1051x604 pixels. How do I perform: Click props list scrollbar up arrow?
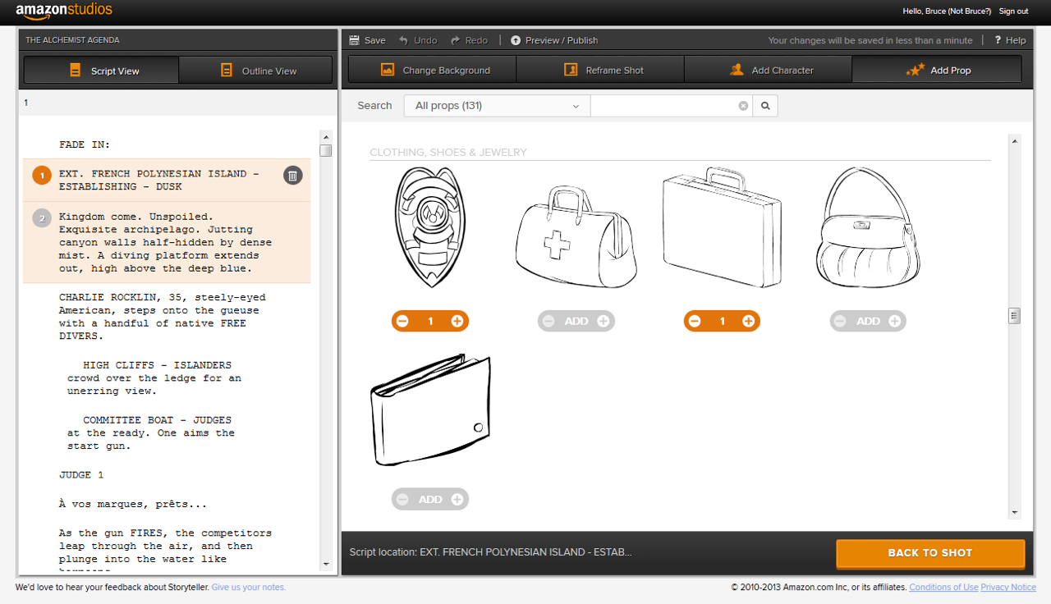coord(1015,141)
